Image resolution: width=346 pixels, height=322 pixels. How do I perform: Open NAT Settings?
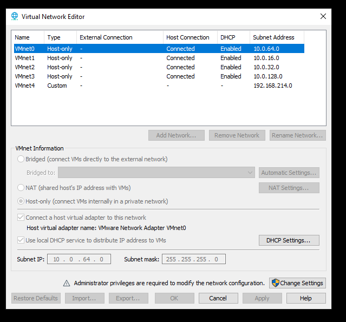(289, 188)
